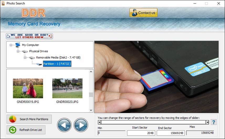Click the thumbs-up icon on the feedback banner

coord(8,36)
